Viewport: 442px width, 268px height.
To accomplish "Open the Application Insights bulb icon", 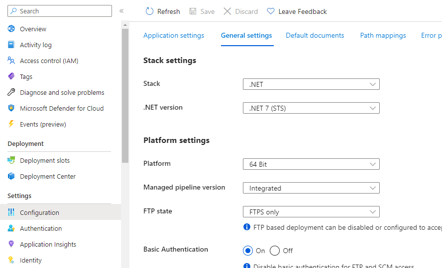I will coord(11,244).
